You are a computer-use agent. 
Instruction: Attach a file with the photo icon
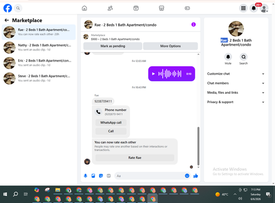pyautogui.click(x=93, y=176)
